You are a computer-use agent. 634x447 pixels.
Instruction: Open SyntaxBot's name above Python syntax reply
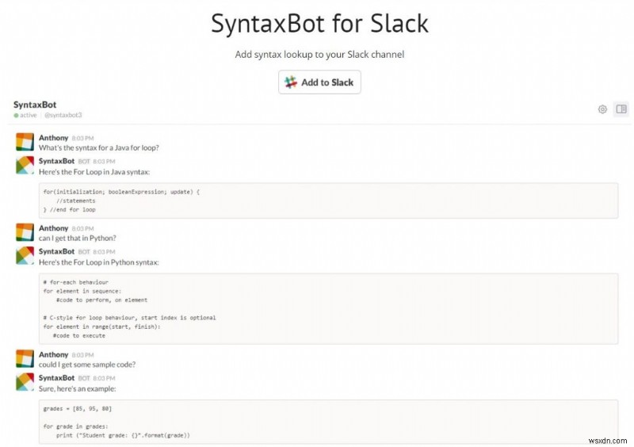click(56, 251)
